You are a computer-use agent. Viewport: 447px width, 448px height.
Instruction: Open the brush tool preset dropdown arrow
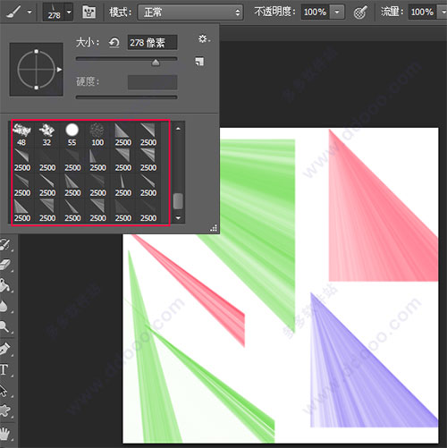coord(30,13)
